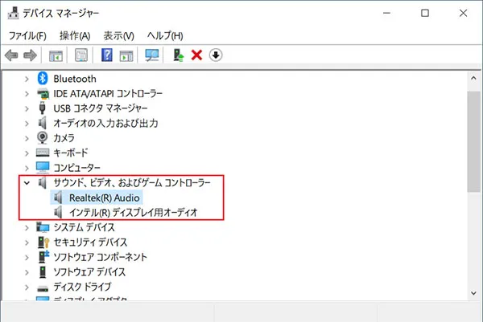The image size is (483, 322).
Task: Expand the キーボード category
Action: pyautogui.click(x=27, y=153)
